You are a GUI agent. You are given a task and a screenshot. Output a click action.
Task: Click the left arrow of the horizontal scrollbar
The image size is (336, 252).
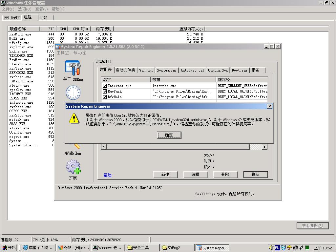(104, 147)
